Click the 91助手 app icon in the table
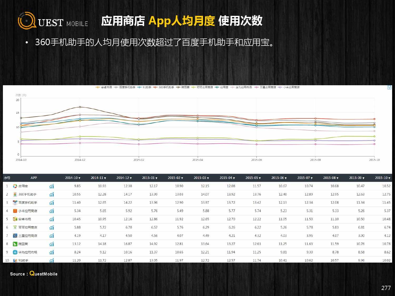The width and height of the screenshot is (395, 296). [x=15, y=260]
